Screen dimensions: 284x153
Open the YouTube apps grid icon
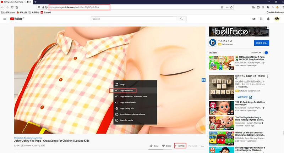point(261,19)
